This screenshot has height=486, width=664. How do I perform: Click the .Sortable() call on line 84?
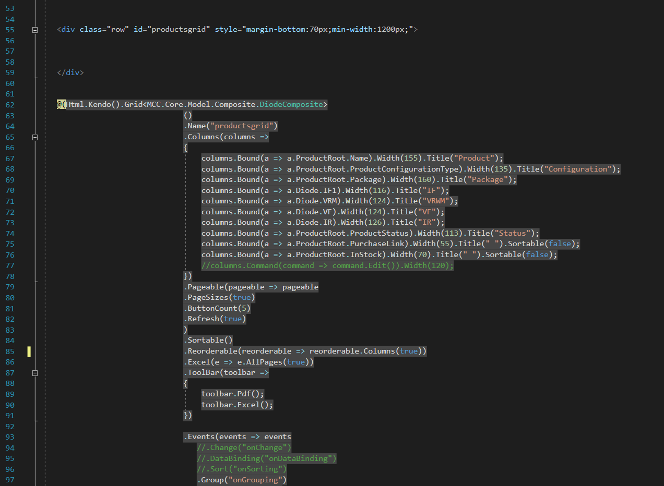point(208,340)
